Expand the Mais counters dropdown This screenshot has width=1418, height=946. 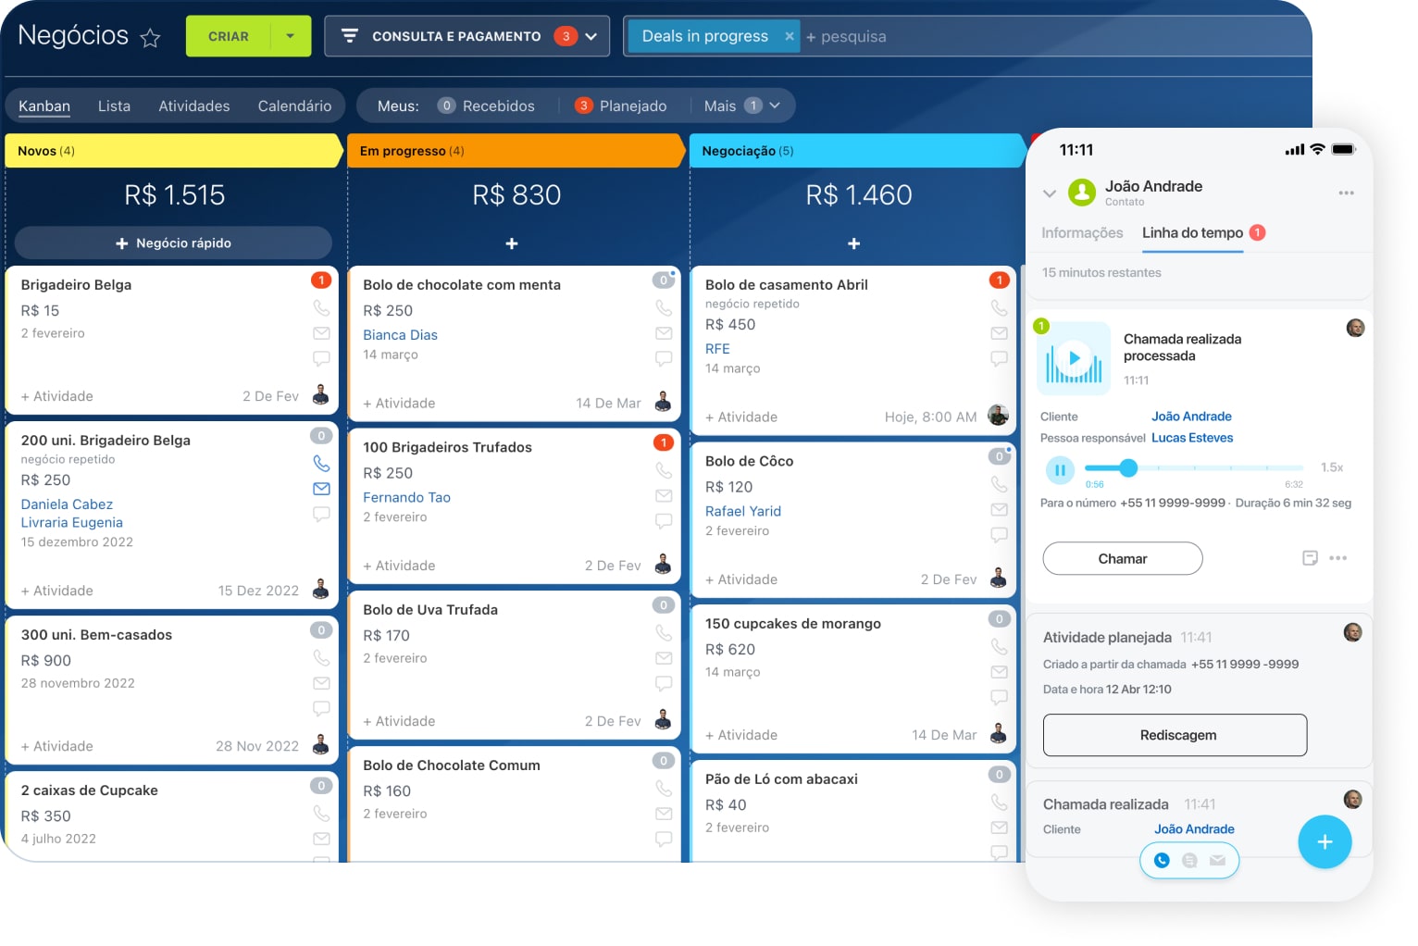775,106
